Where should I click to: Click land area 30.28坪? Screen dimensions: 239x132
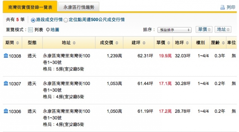[183, 84]
